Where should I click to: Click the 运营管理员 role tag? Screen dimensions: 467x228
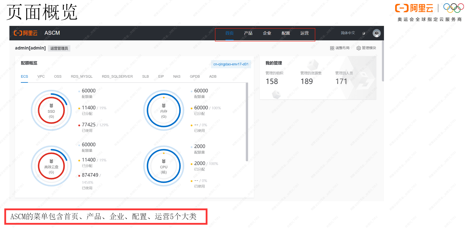(59, 48)
